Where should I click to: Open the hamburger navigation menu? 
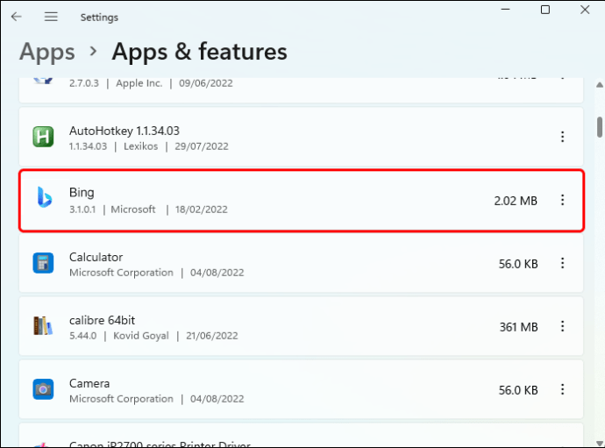(51, 17)
